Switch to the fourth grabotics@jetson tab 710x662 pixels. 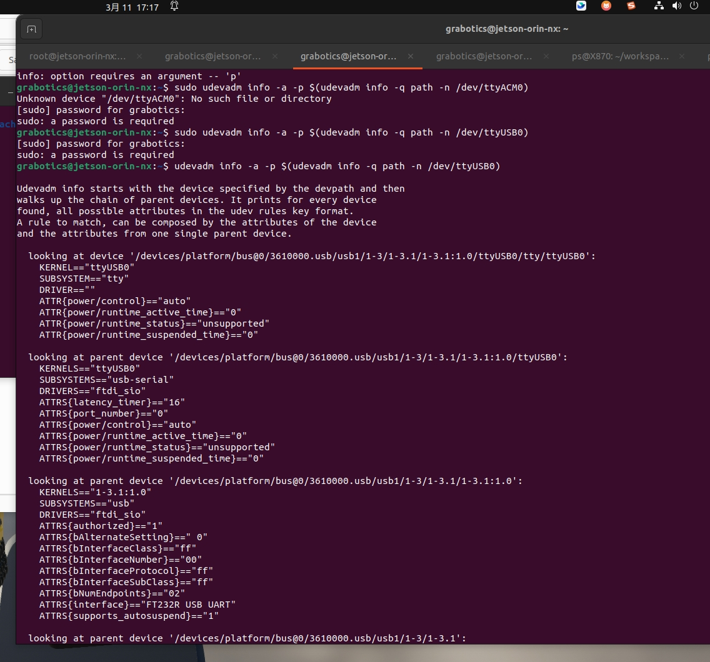click(x=484, y=56)
